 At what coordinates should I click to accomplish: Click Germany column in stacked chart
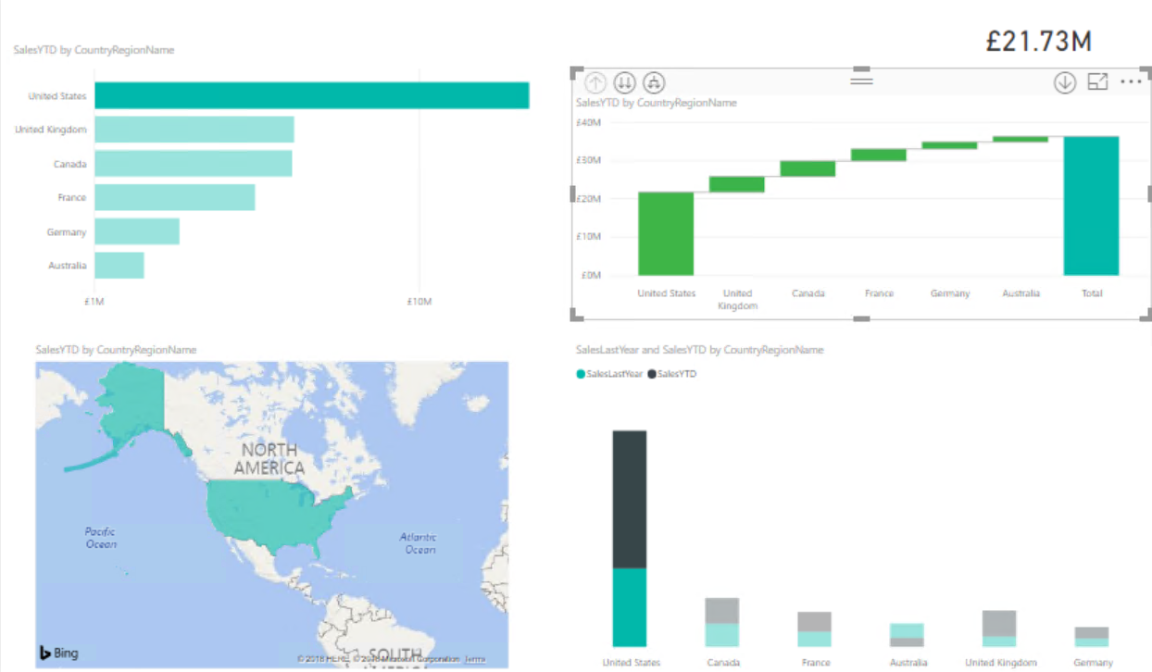coord(1092,637)
